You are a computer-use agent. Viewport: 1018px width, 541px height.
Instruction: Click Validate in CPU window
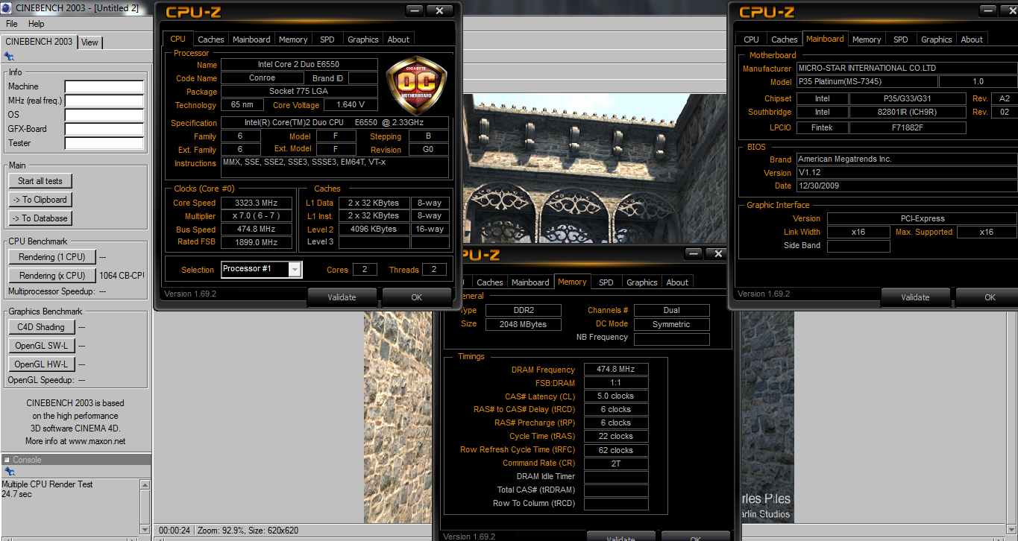pyautogui.click(x=342, y=297)
